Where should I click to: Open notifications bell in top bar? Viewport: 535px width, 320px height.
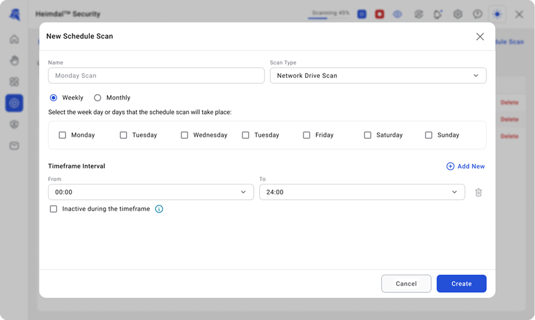point(437,14)
